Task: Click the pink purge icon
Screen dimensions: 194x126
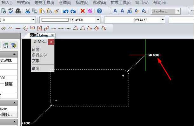Action: [90, 11]
